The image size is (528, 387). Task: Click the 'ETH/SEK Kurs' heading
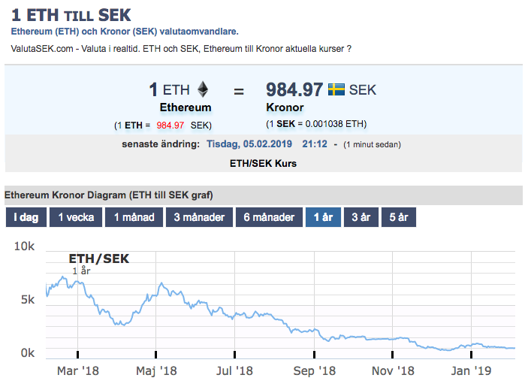pyautogui.click(x=263, y=163)
